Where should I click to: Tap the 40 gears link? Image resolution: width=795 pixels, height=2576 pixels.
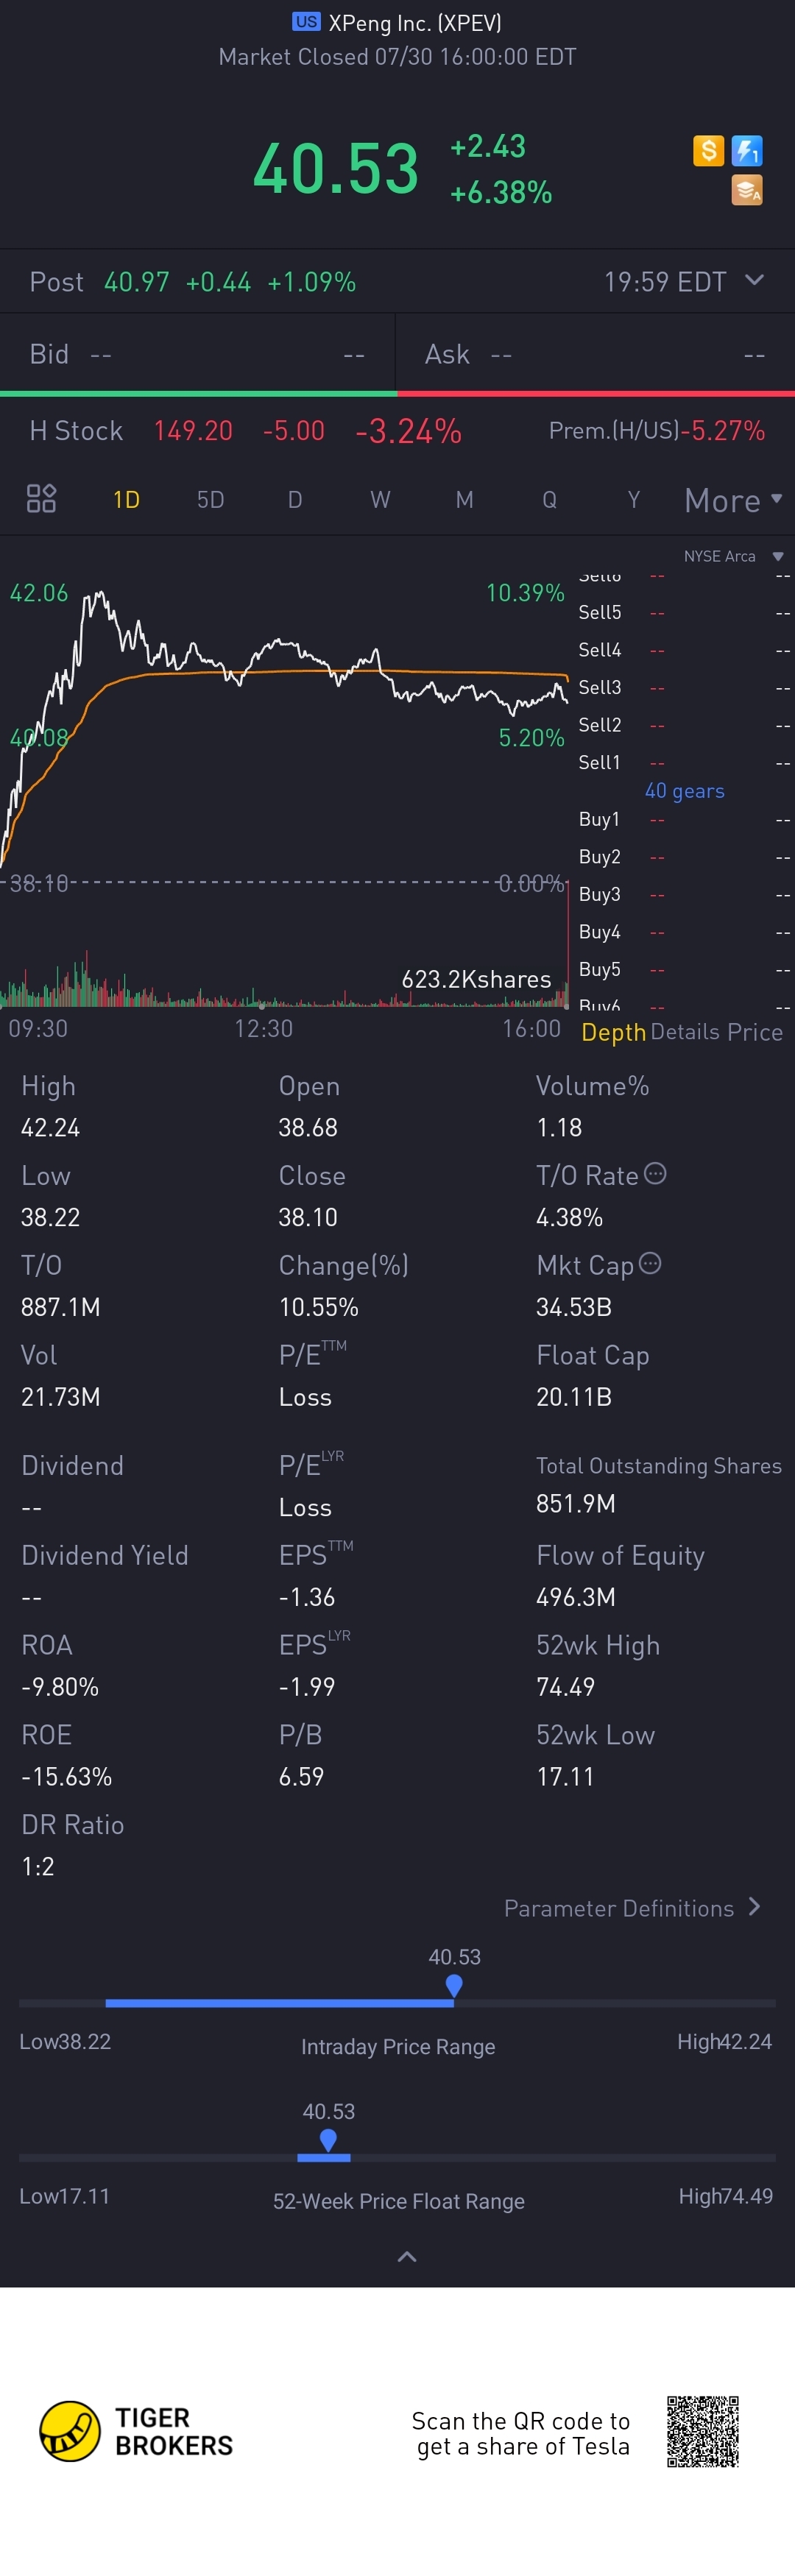pyautogui.click(x=685, y=790)
